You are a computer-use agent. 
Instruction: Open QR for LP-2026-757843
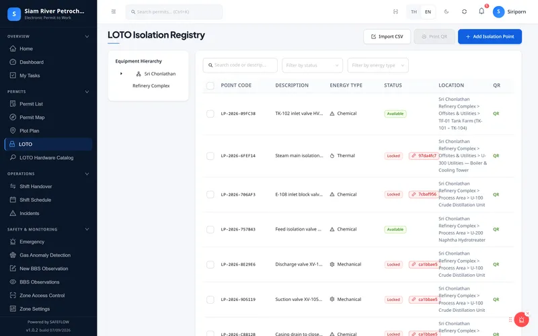pos(496,229)
